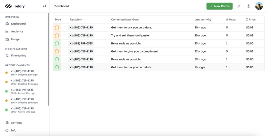Screen dimensions: 267x136
Task: Click orange status dot of 31m agent
Action: pyautogui.click(x=7, y=73)
